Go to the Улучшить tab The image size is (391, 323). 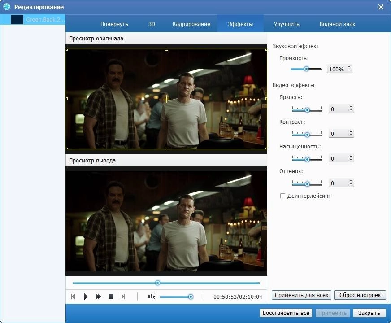287,24
